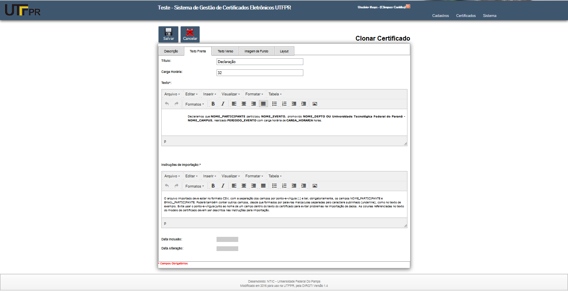Open Inserir menu in the Instruções de Importação editor
The image size is (568, 292).
(210, 176)
